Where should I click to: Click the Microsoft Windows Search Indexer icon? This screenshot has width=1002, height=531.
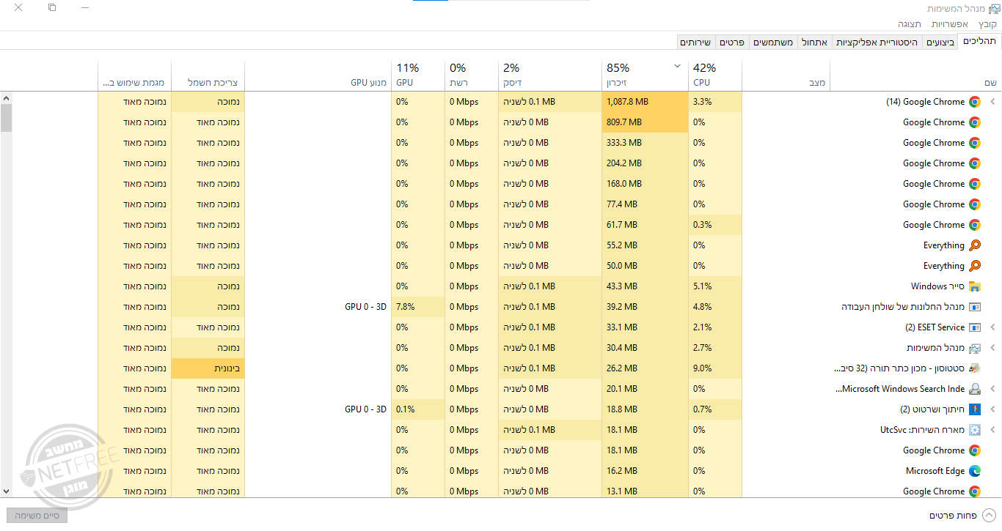(975, 389)
